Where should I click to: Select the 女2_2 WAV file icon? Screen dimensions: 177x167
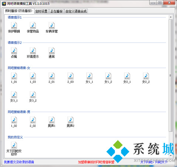[x=146, y=76]
